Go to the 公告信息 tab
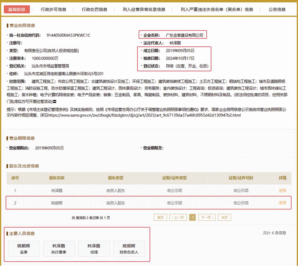Viewport: 298px width, 266px height. tap(277, 9)
